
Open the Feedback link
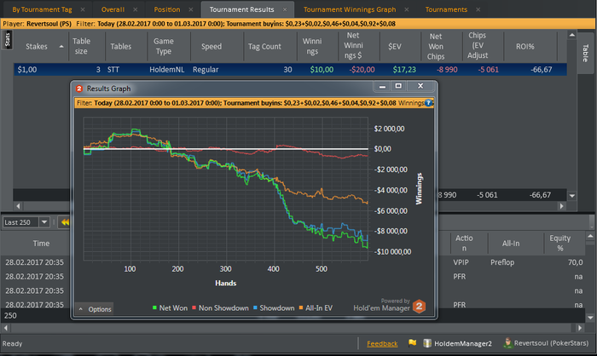pyautogui.click(x=382, y=344)
